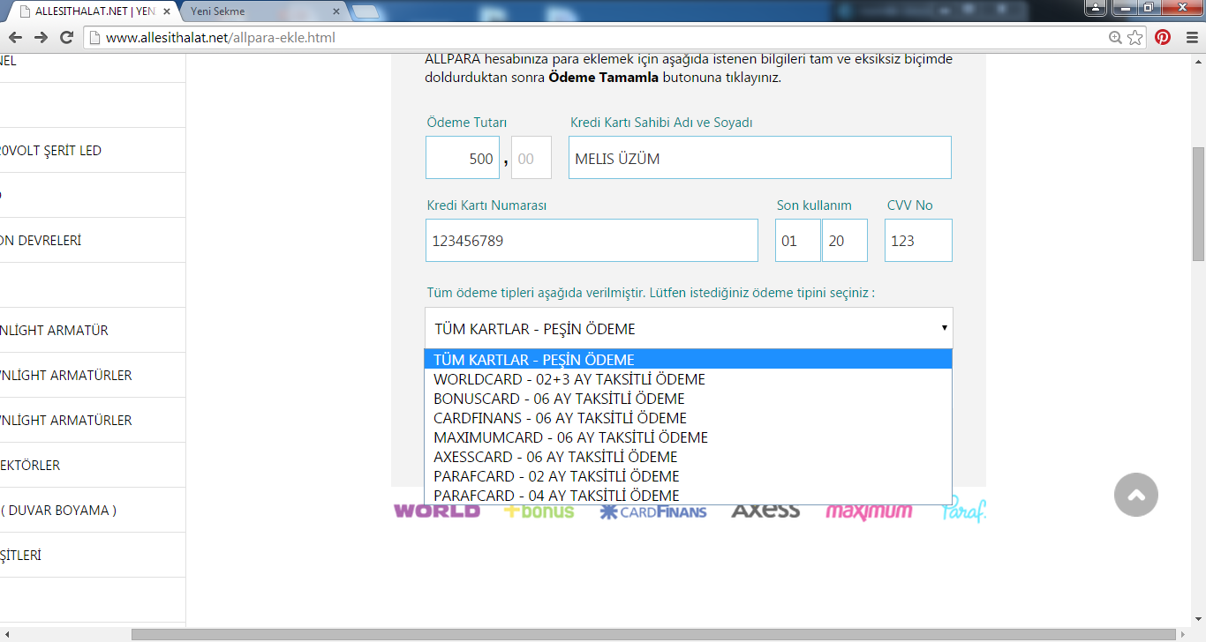The width and height of the screenshot is (1206, 642).
Task: Select MAXIMUMCARD 06 AY TAKSİTLİ ÖDEME option
Action: 570,437
